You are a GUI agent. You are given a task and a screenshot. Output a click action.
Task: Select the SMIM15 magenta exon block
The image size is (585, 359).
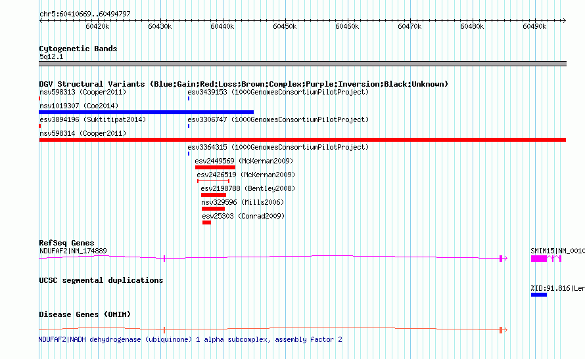539,259
